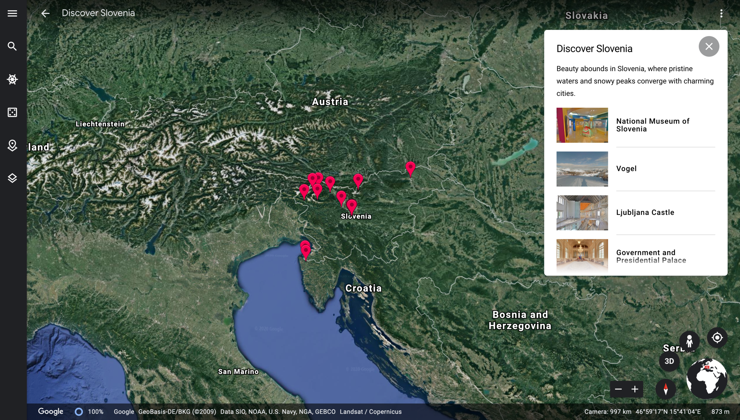The image size is (740, 420).
Task: Click the I'm Feeling Lucky dice icon
Action: [12, 112]
